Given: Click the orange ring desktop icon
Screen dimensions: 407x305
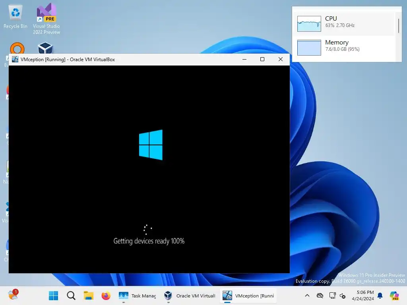Looking at the screenshot, I should click(17, 48).
